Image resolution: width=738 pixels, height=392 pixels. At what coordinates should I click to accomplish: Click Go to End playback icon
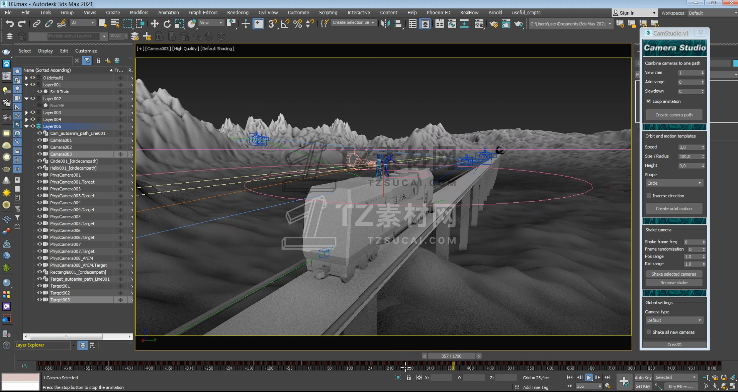608,377
